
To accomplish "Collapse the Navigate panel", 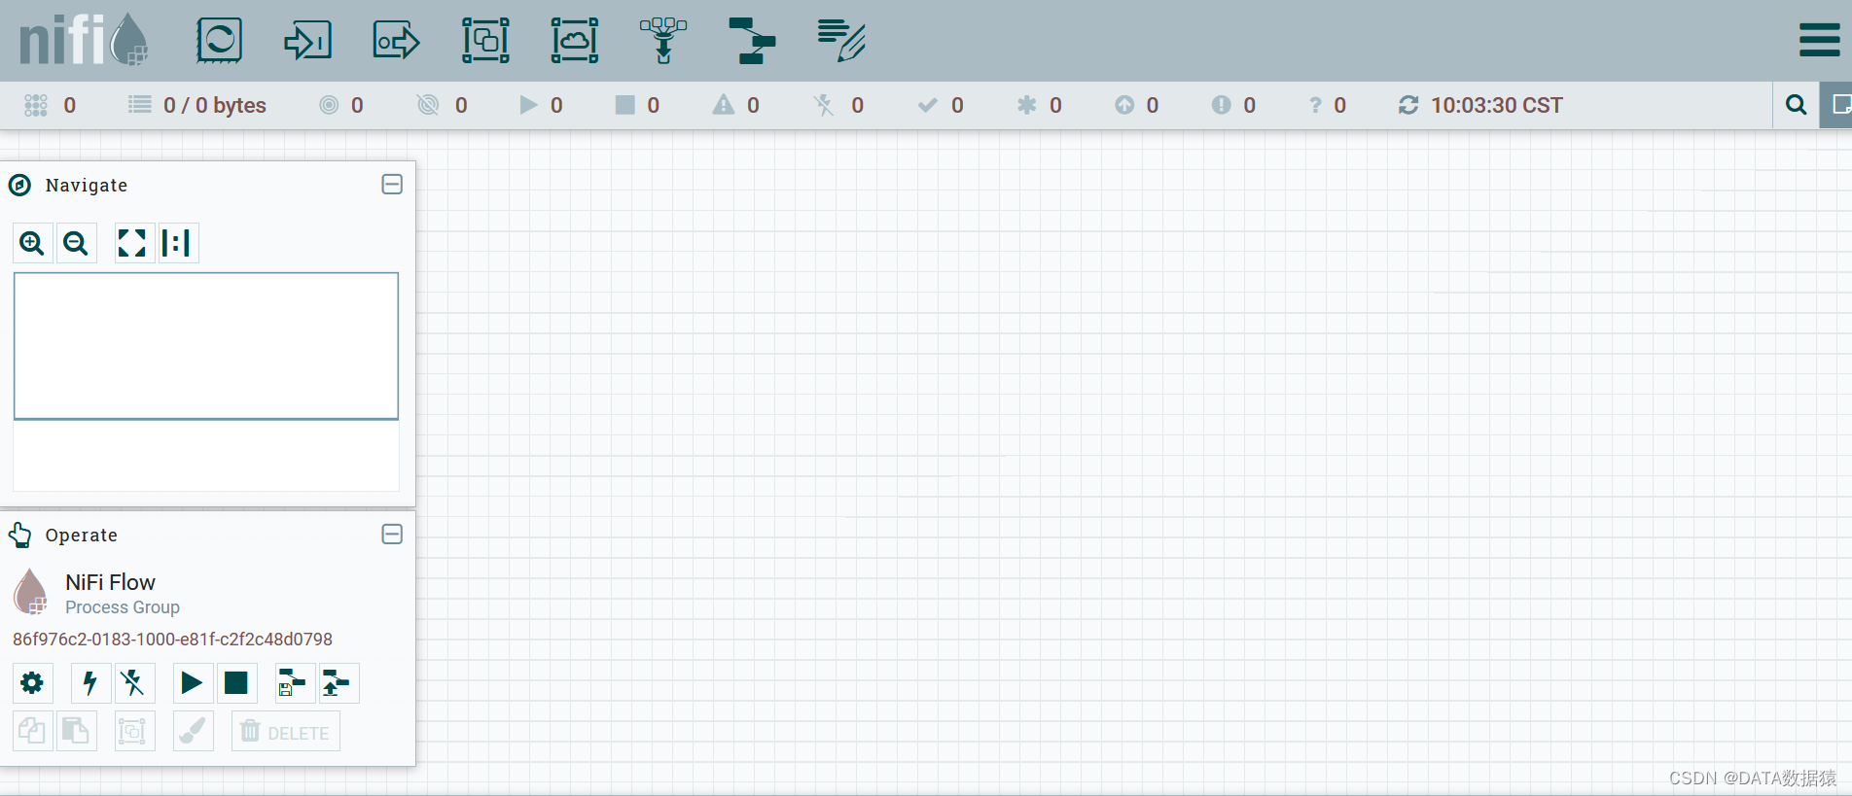I will pyautogui.click(x=392, y=185).
